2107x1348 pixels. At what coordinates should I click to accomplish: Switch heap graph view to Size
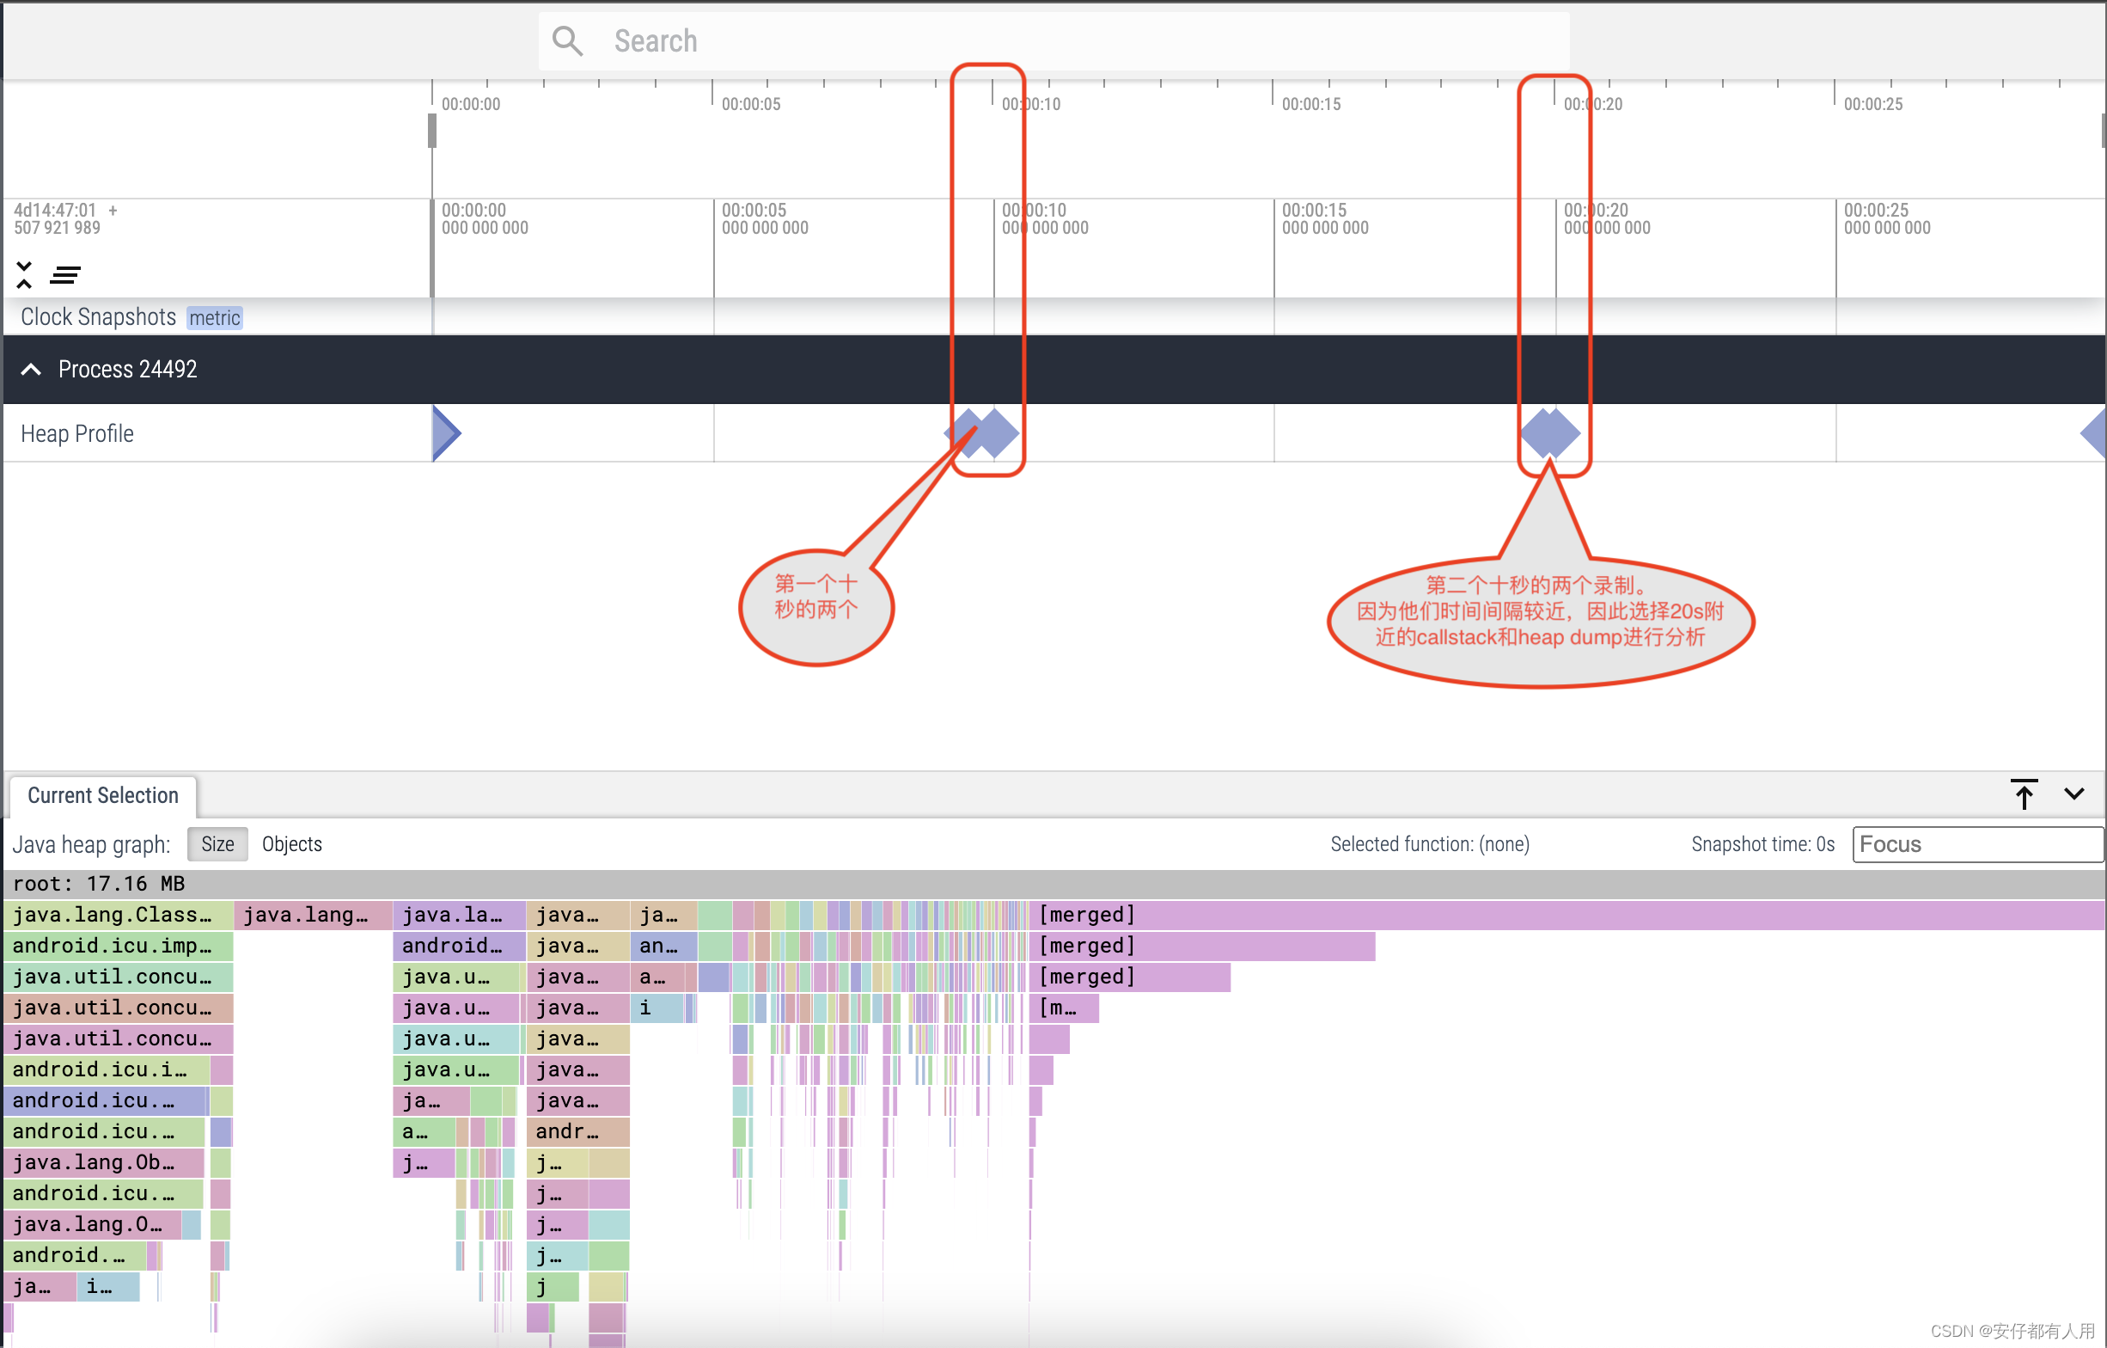217,844
